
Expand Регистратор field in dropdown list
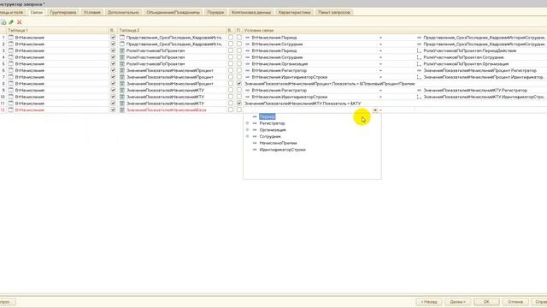[x=247, y=123]
